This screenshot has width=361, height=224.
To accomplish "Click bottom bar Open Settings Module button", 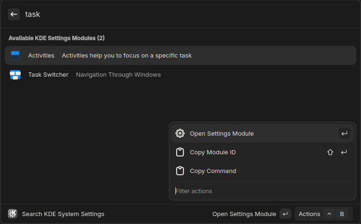I will [x=251, y=214].
